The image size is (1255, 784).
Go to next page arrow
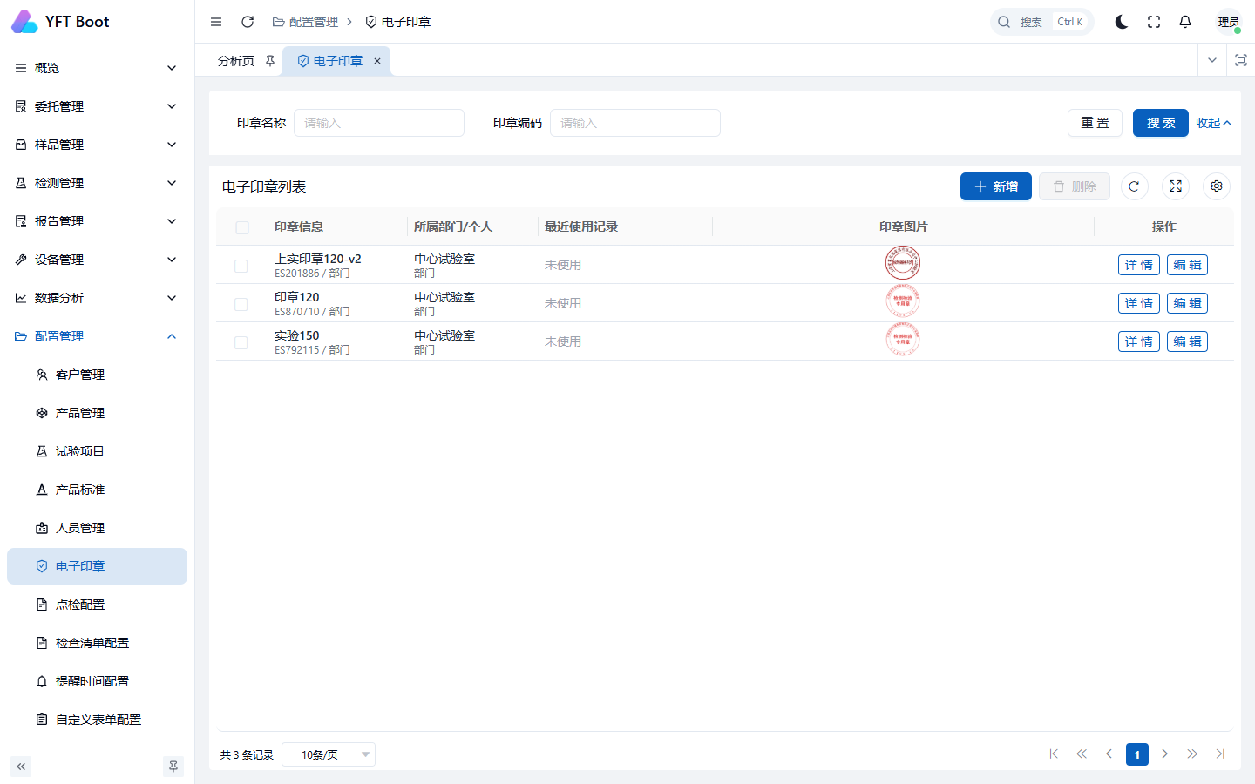(1165, 754)
